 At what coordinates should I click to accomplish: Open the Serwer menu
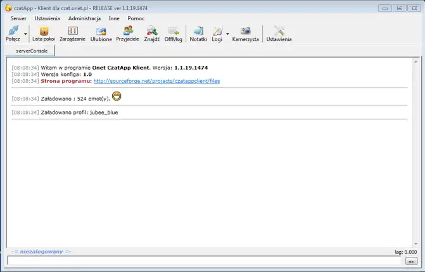point(18,18)
